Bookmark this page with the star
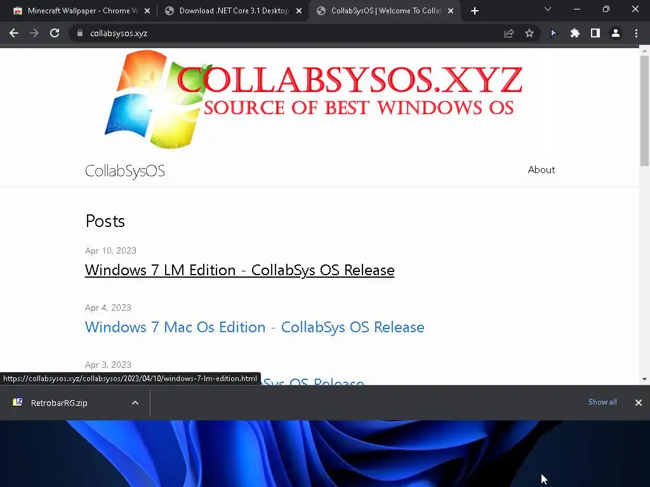The image size is (650, 487). click(529, 33)
